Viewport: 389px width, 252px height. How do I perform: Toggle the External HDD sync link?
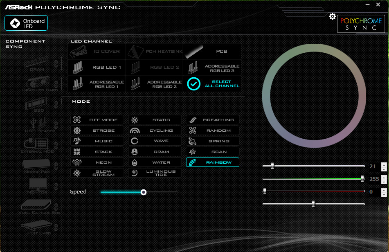[x=56, y=146]
